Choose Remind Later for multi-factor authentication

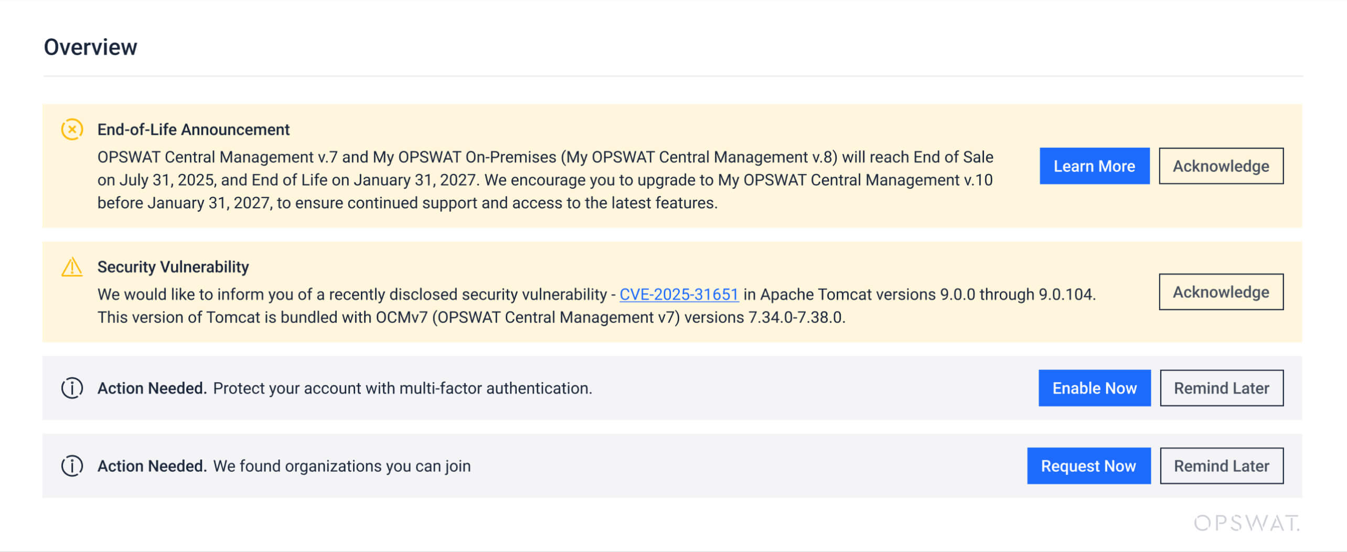point(1221,388)
